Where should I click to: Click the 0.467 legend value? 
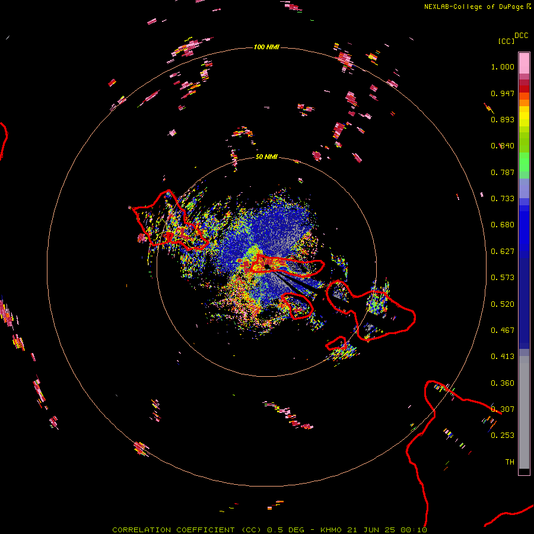[503, 330]
